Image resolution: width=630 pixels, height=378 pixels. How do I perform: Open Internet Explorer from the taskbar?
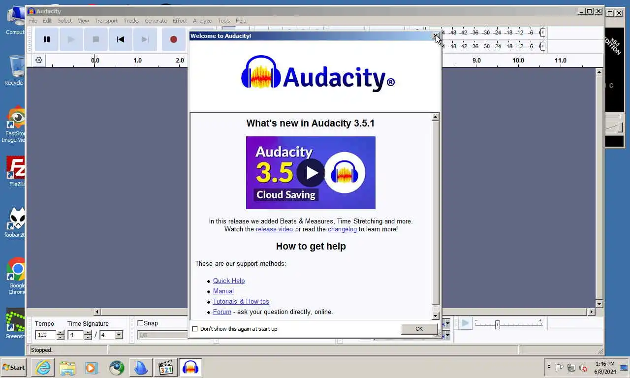tap(43, 368)
